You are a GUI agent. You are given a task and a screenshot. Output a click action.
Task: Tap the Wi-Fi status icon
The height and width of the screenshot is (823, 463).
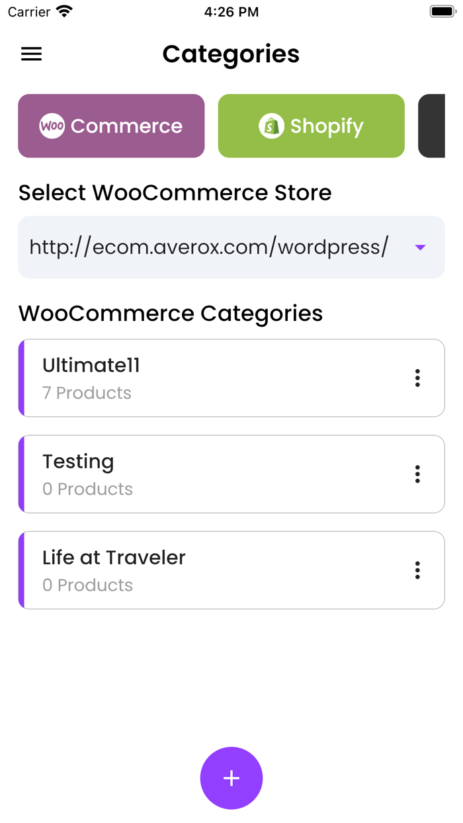(64, 12)
